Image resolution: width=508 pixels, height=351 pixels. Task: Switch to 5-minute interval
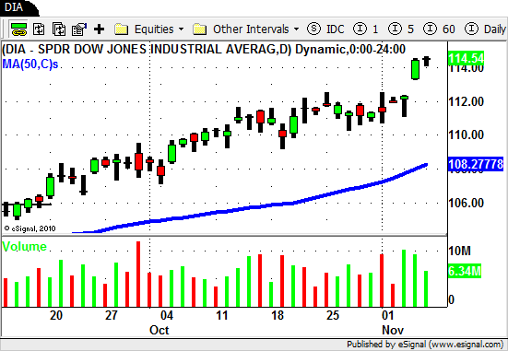point(401,29)
